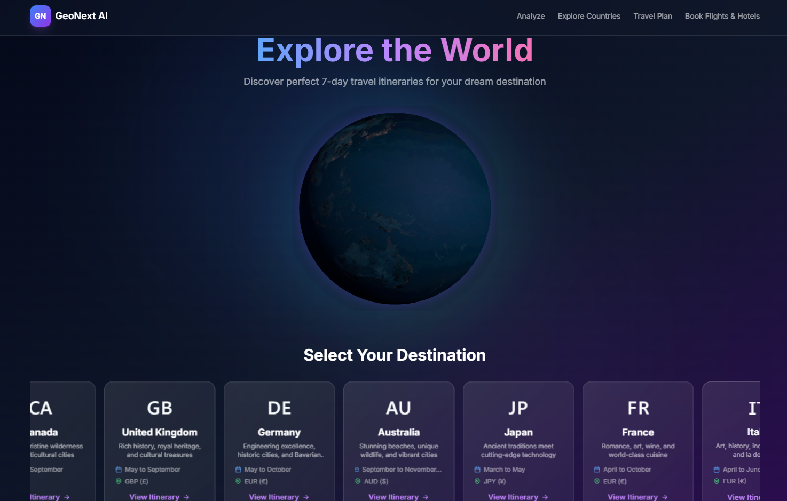
Task: Click the arrow after Australia's View Itinerary
Action: point(426,497)
